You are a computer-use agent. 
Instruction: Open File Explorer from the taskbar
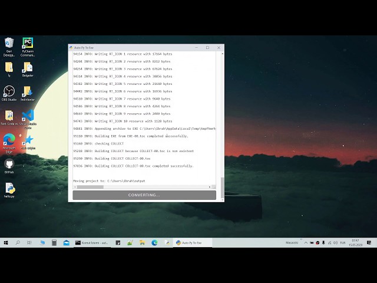142,242
